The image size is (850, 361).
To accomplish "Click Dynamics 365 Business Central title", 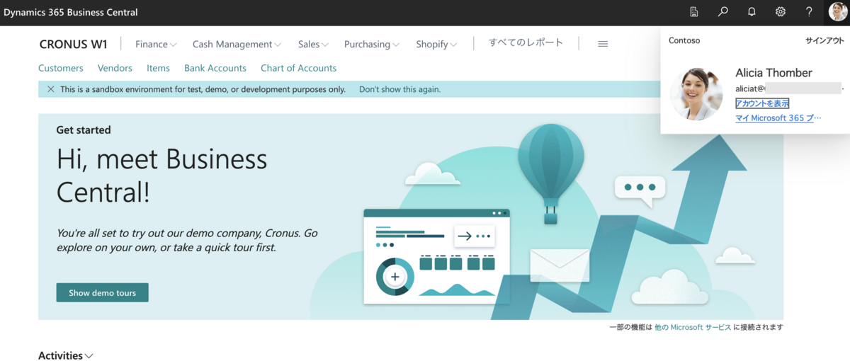I will coord(71,12).
